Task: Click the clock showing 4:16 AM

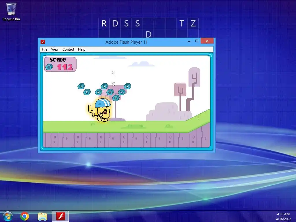Action: [x=283, y=214]
